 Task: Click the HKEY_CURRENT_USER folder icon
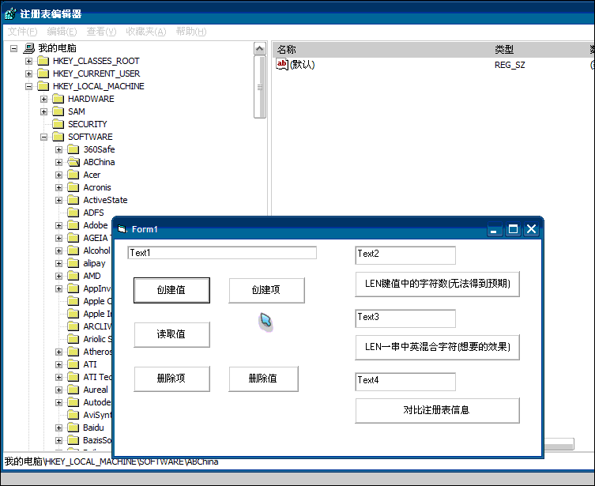point(43,73)
